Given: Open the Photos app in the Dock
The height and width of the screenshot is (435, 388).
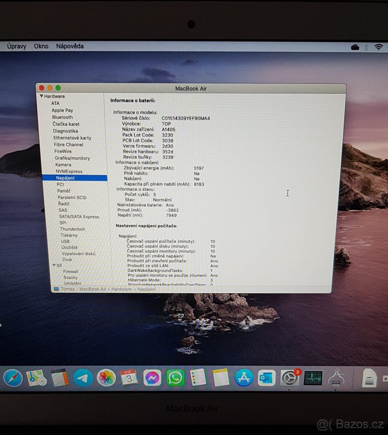Looking at the screenshot, I should coord(106,378).
